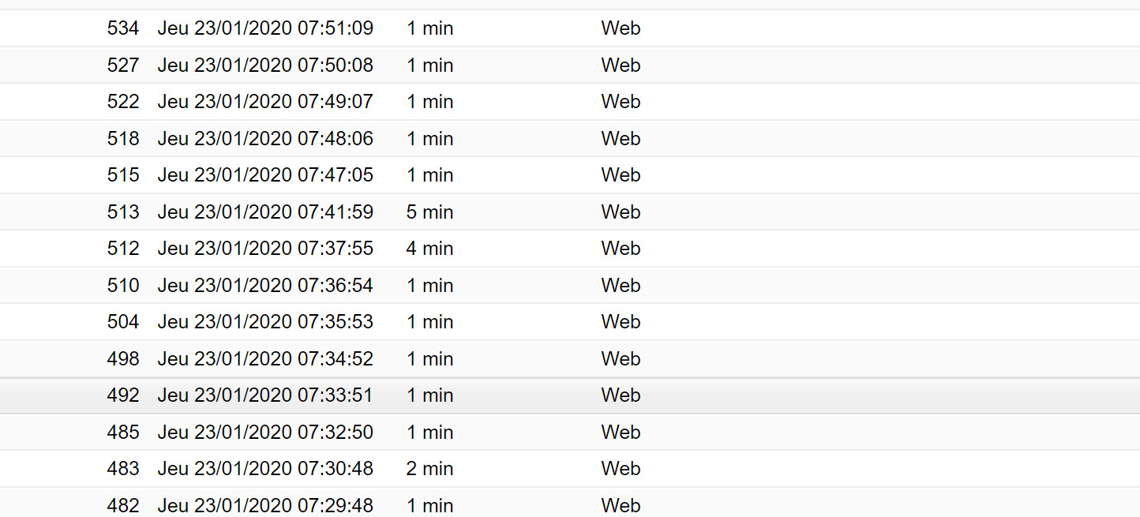This screenshot has height=517, width=1140.
Task: Select the entry at 07:35:53
Action: coord(570,322)
